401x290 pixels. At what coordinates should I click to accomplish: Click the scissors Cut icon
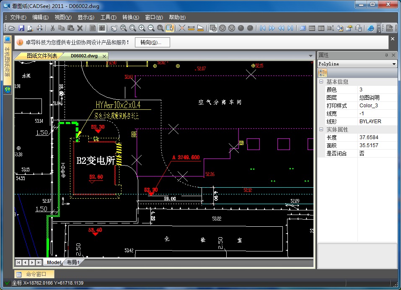click(52, 28)
